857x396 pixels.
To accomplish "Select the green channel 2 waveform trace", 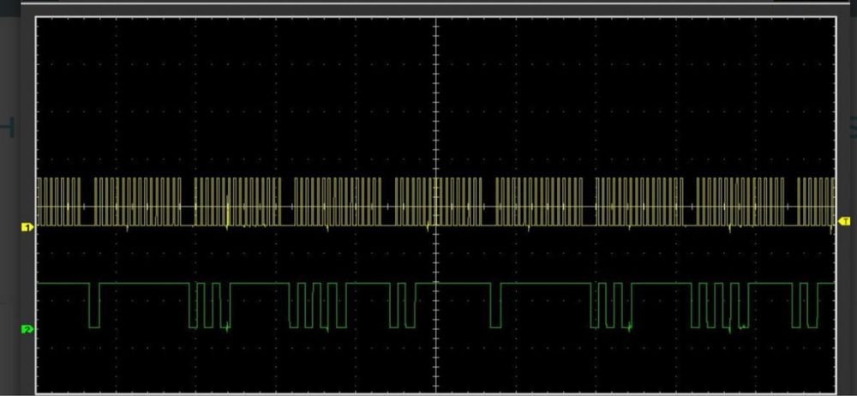I will (x=435, y=306).
